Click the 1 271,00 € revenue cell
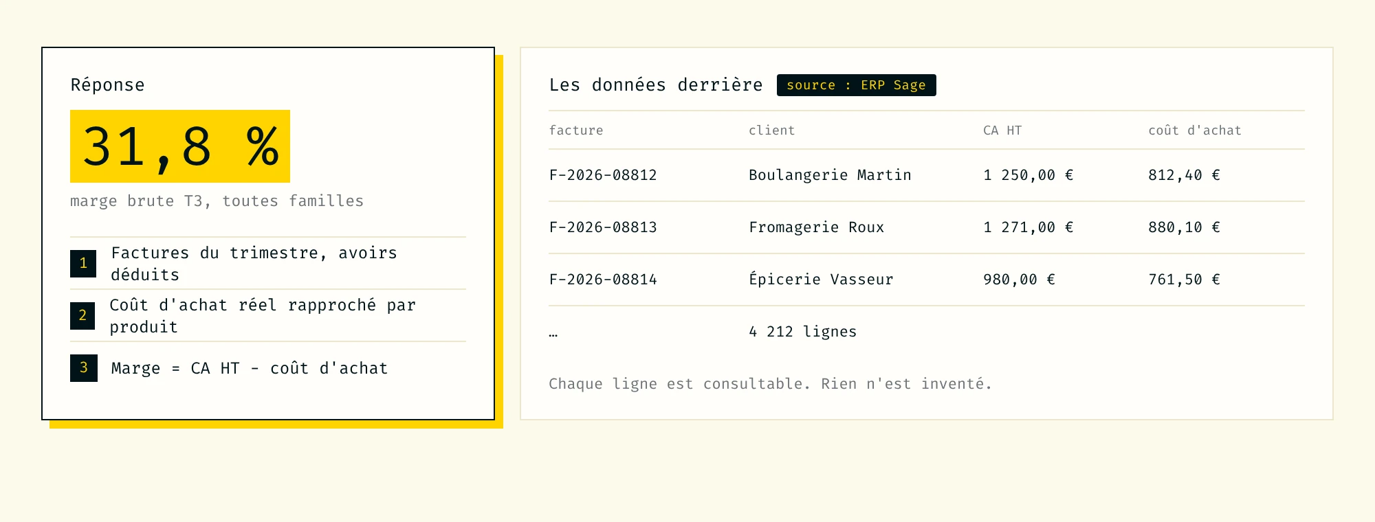The width and height of the screenshot is (1375, 522). click(1028, 227)
